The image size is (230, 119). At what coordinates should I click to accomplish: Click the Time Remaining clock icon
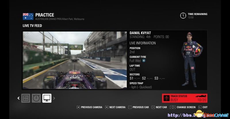pyautogui.click(x=183, y=16)
